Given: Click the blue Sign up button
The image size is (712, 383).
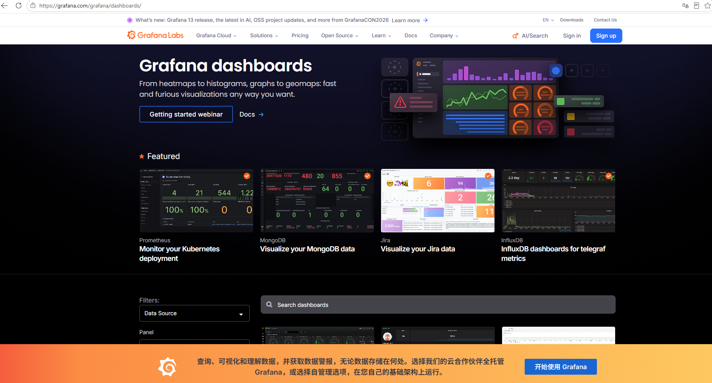Looking at the screenshot, I should coord(606,36).
